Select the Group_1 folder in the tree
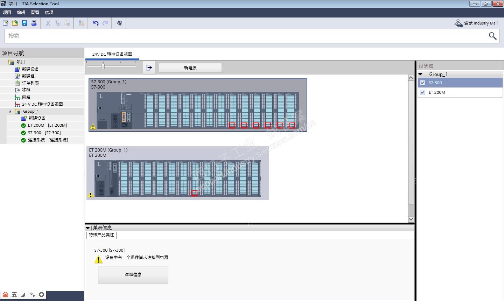504x301 pixels. pos(31,112)
